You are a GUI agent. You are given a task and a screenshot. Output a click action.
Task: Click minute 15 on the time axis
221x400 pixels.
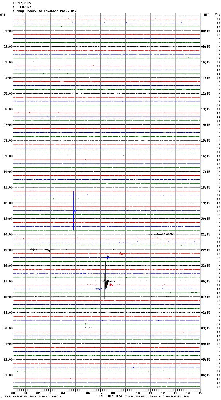click(200, 393)
